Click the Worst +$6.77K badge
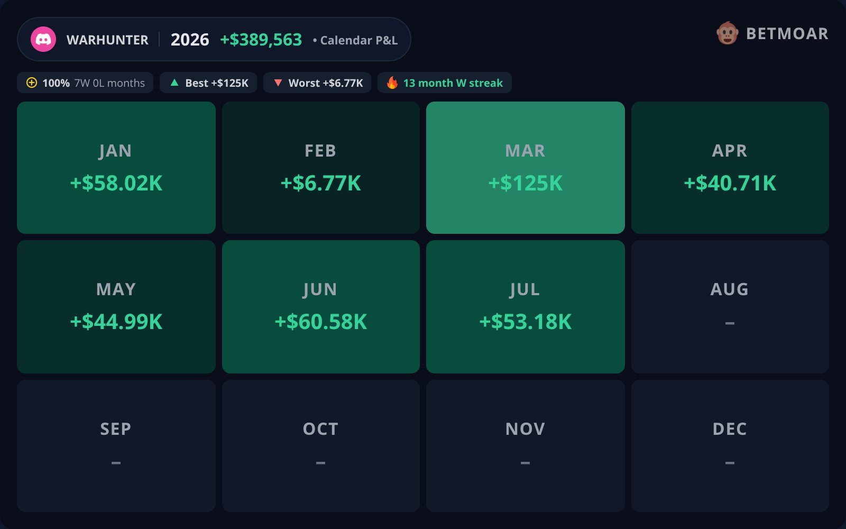The width and height of the screenshot is (846, 529). [x=317, y=83]
